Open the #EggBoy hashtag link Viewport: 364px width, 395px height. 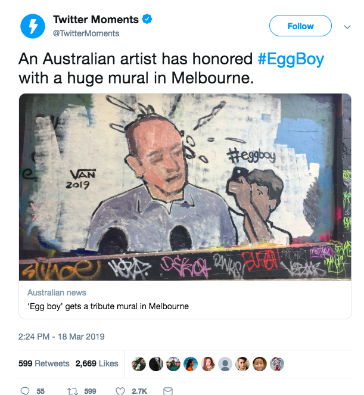291,59
